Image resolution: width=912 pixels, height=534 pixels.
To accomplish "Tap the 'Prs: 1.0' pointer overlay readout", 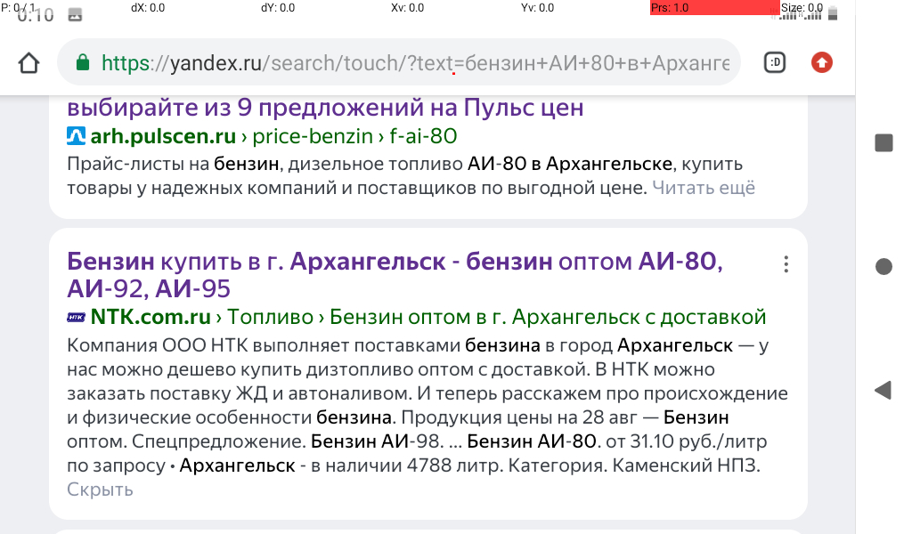I will [714, 7].
